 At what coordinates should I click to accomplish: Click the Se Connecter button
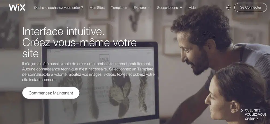[251, 8]
